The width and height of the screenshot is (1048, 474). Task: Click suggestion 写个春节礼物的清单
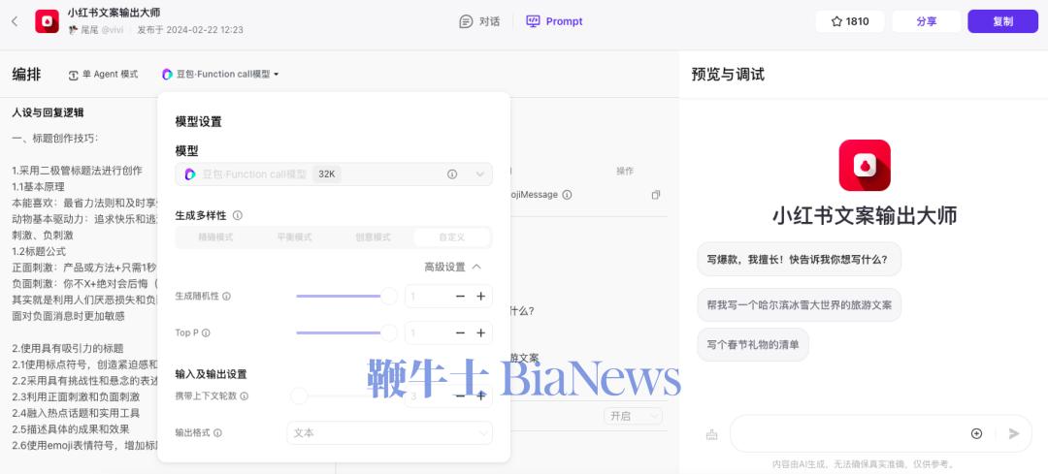(753, 345)
